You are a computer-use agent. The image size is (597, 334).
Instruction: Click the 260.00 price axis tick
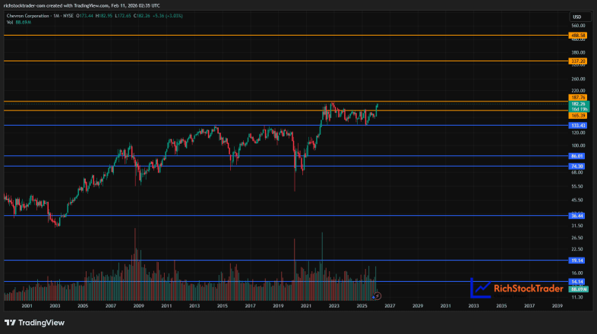click(x=577, y=80)
